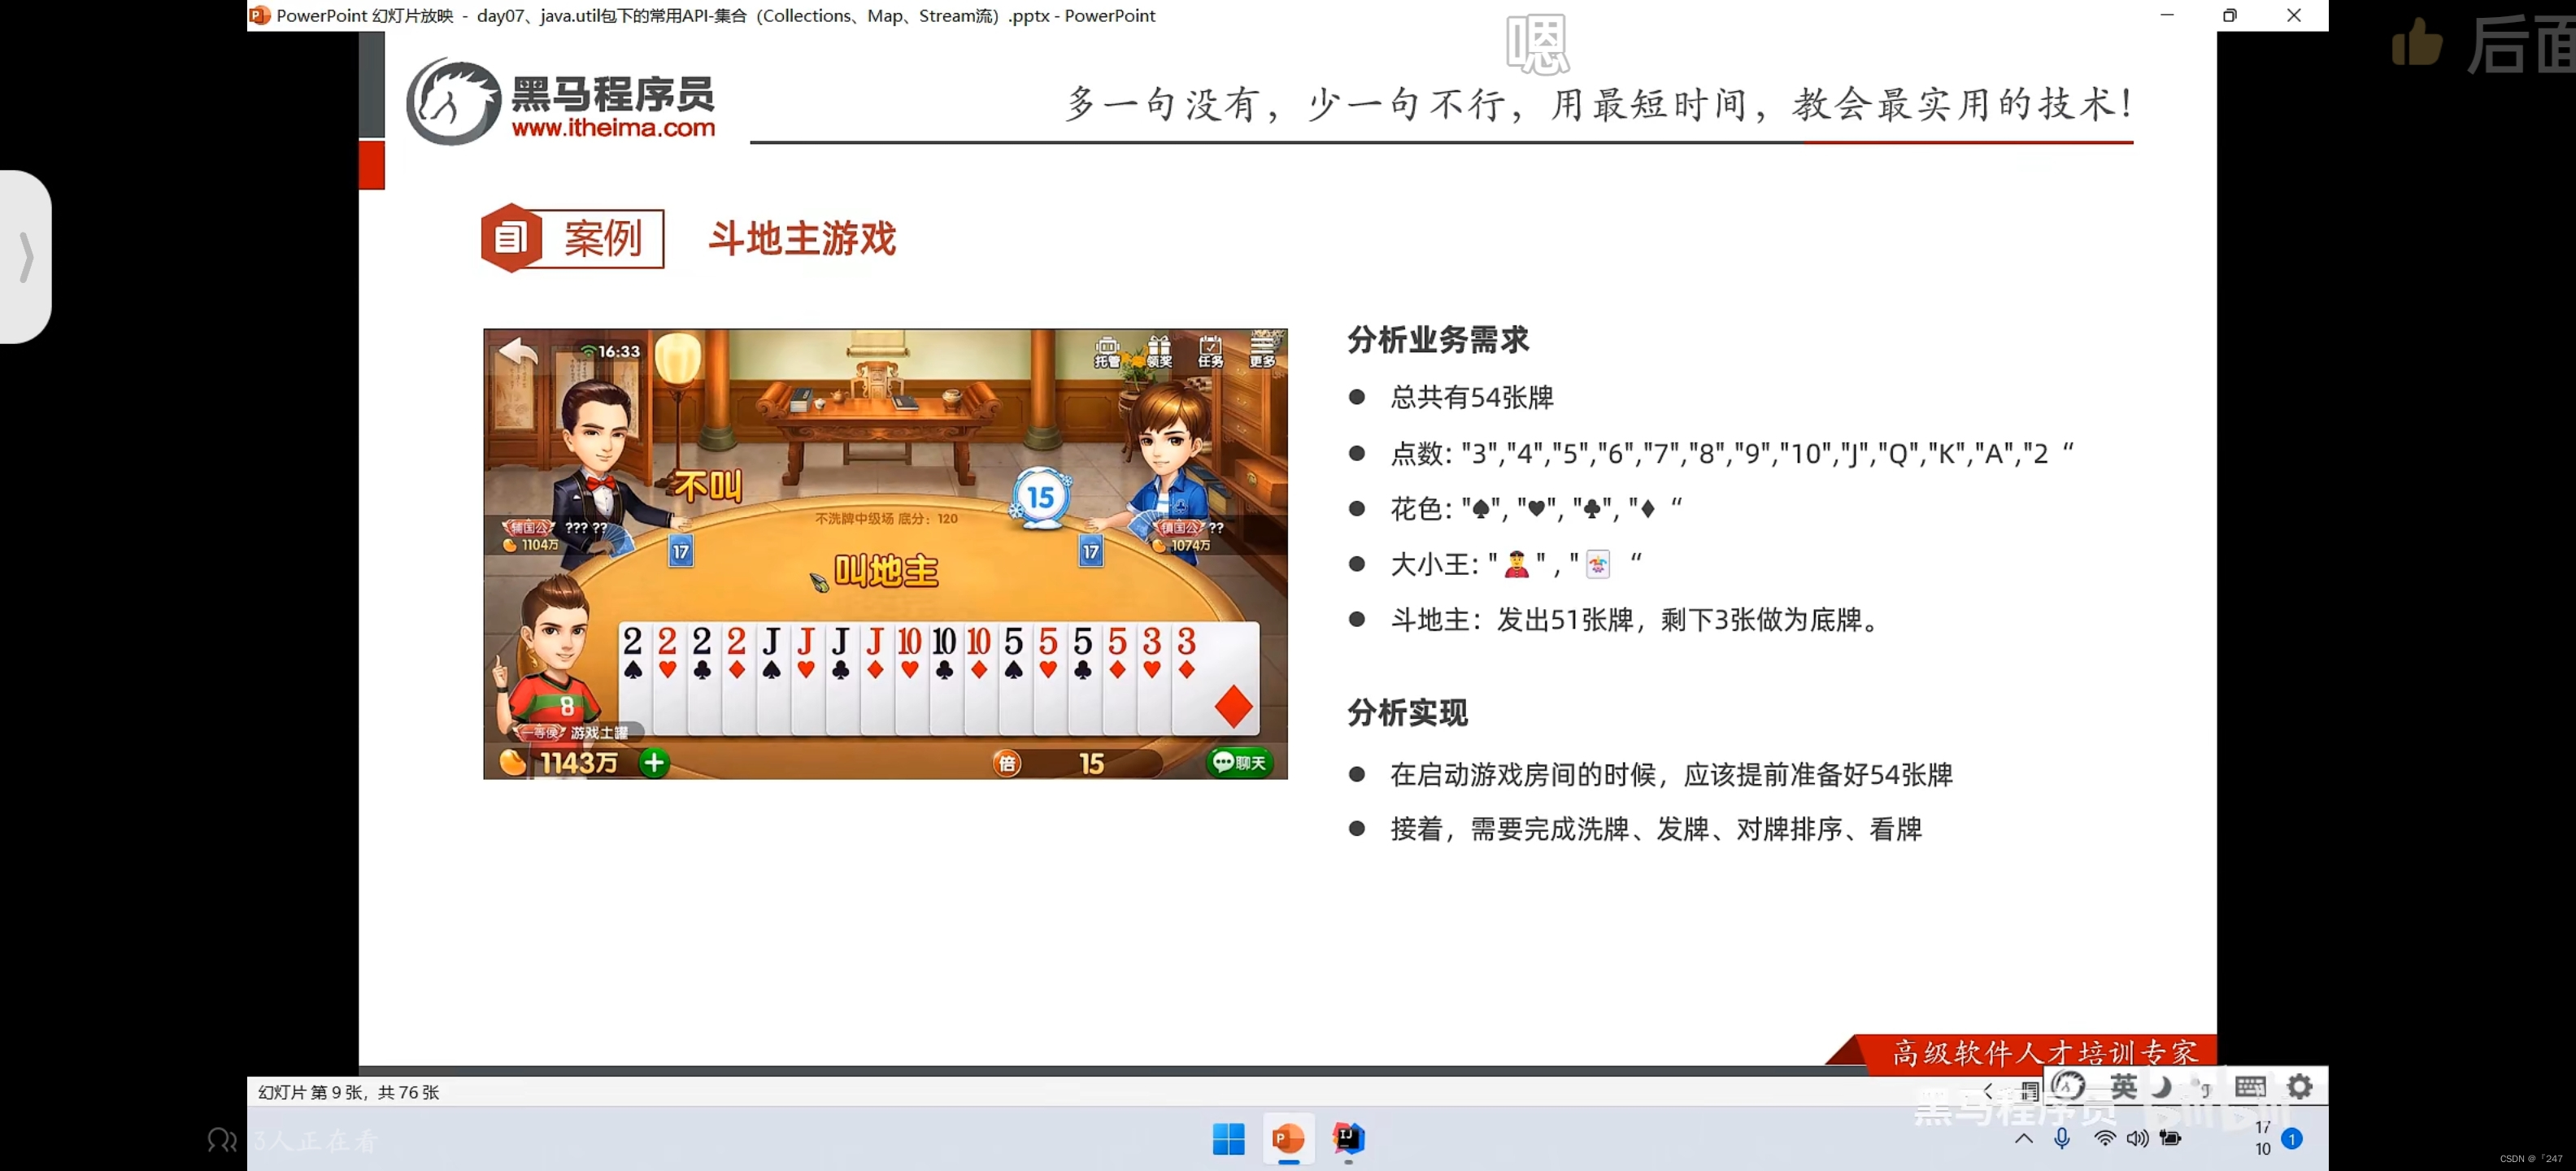
Task: Click the 大小王 joker bullet line
Action: pos(1516,565)
